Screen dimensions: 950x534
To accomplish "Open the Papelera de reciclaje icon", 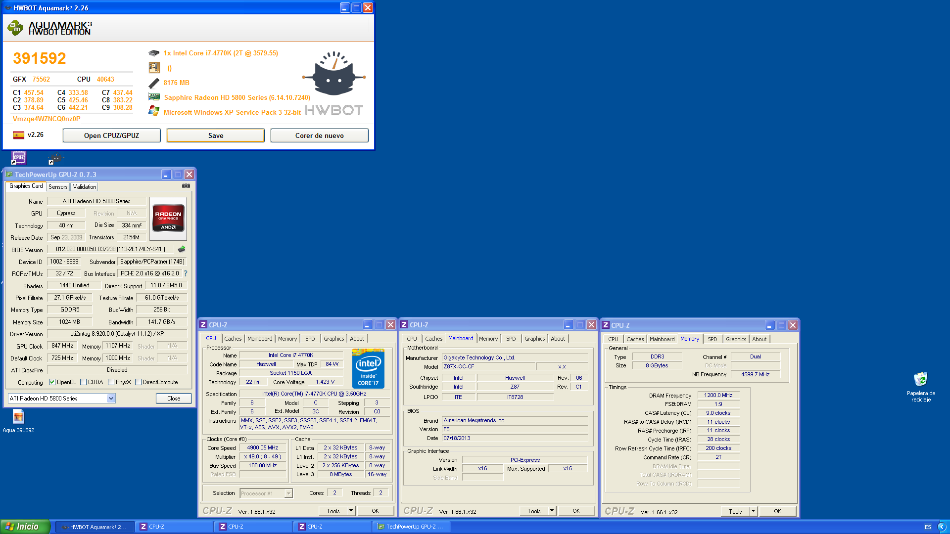I will point(921,379).
